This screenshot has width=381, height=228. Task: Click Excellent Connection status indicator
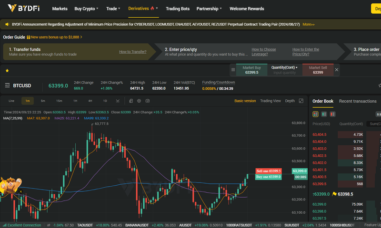pos(22,225)
